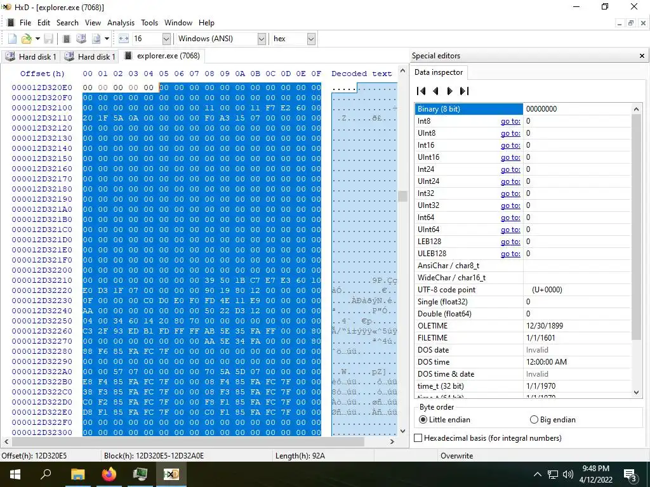
Task: Click the HxD document icon left of File
Action: click(11, 22)
